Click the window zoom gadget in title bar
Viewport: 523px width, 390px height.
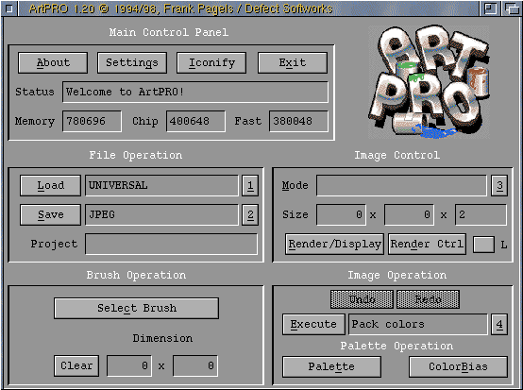490,8
